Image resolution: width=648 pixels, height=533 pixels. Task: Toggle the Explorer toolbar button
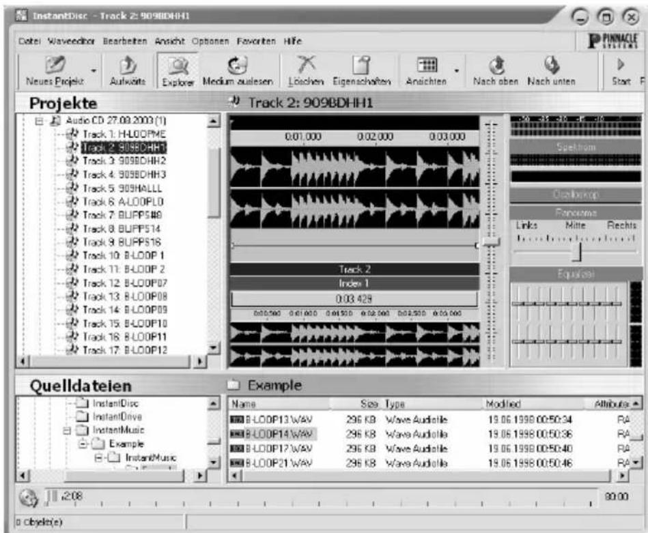(x=178, y=71)
